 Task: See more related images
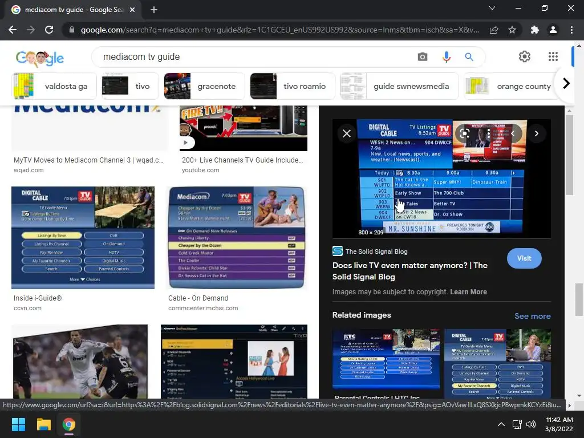(x=532, y=316)
